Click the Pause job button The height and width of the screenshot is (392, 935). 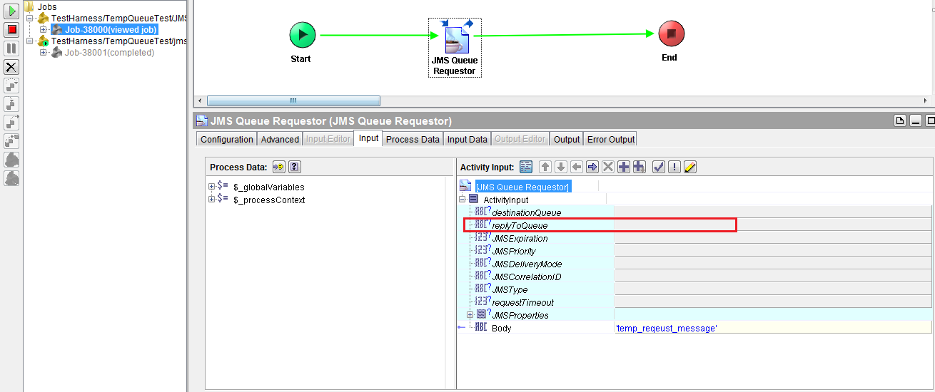11,48
